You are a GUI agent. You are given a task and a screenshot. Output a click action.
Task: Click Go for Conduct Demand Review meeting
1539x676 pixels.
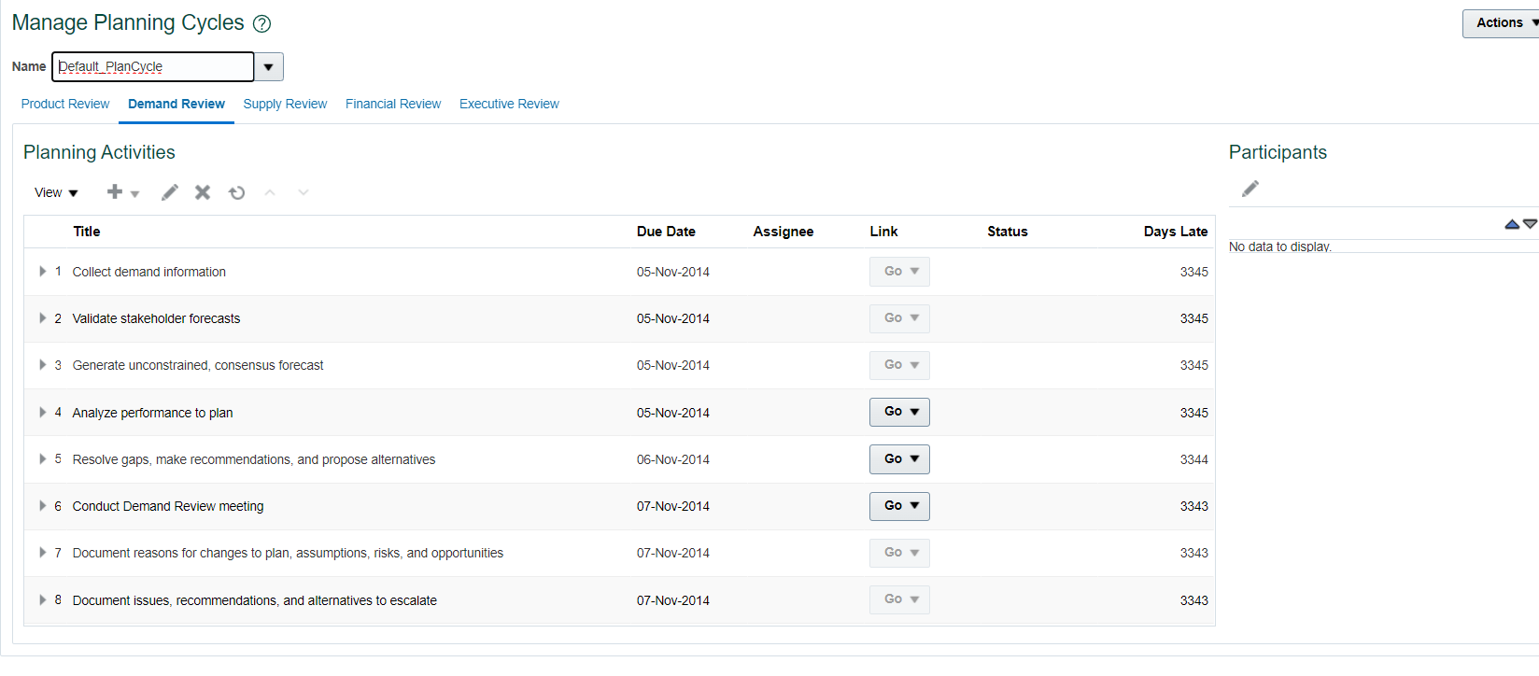point(899,506)
